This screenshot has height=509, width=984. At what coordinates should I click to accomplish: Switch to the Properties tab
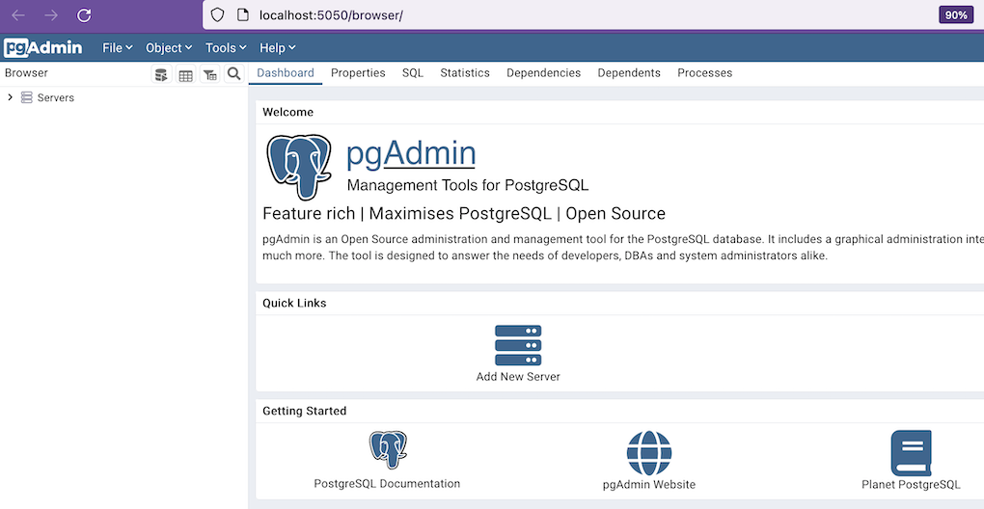358,73
